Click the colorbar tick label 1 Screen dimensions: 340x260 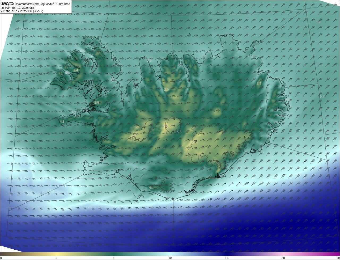click(57, 258)
